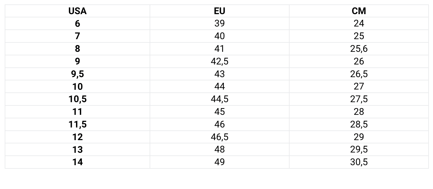Select USA size 6 cell

tap(77, 24)
